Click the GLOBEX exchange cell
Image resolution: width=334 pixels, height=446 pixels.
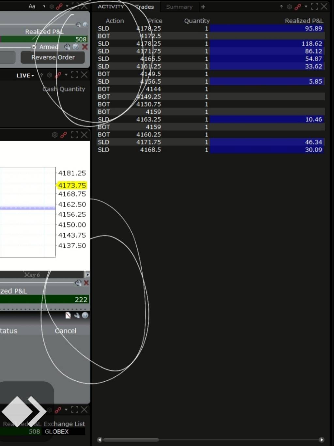tap(64, 432)
